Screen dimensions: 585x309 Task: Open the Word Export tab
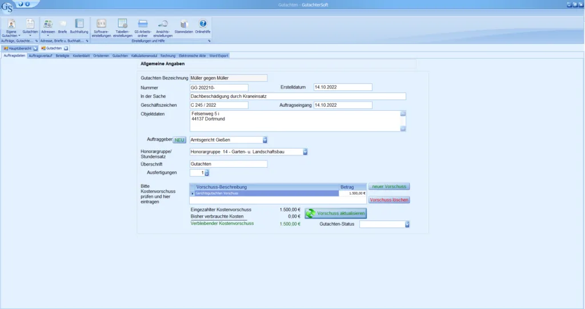click(218, 55)
